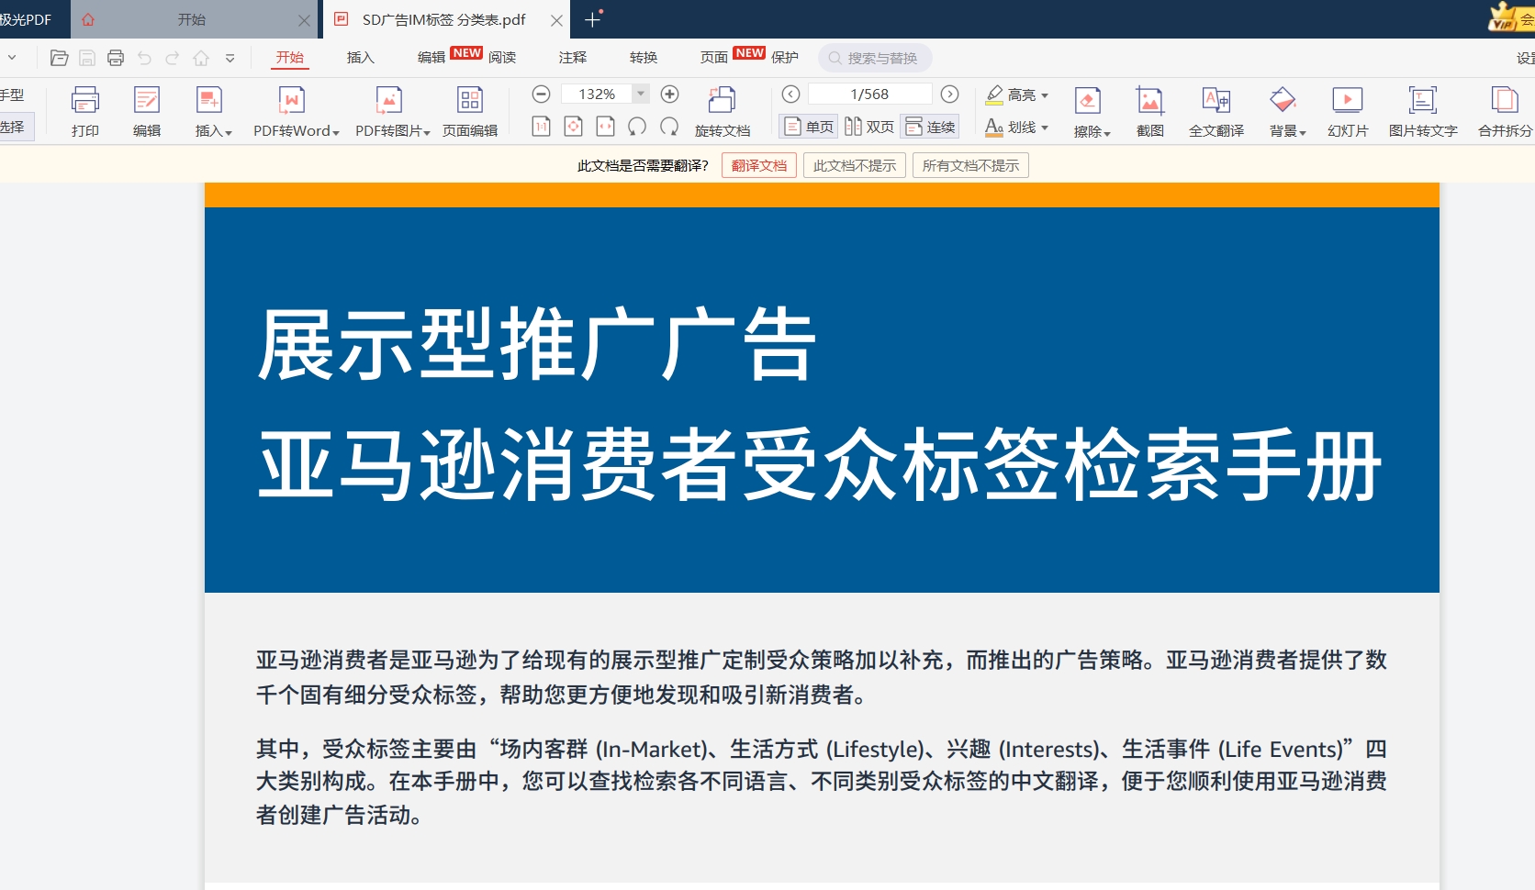1535x890 pixels.
Task: Zoom in with the plus button
Action: [670, 94]
